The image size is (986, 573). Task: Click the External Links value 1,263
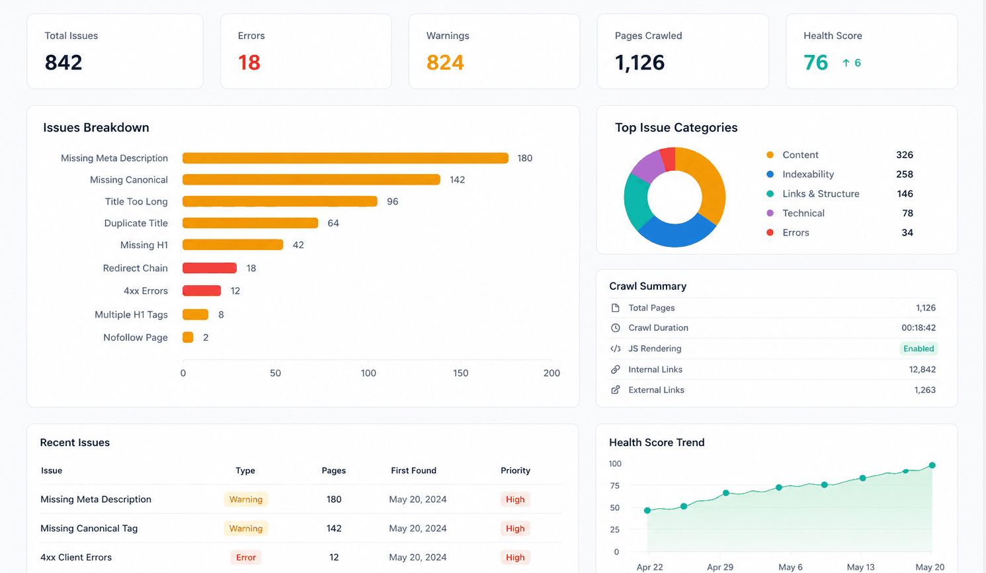[925, 390]
